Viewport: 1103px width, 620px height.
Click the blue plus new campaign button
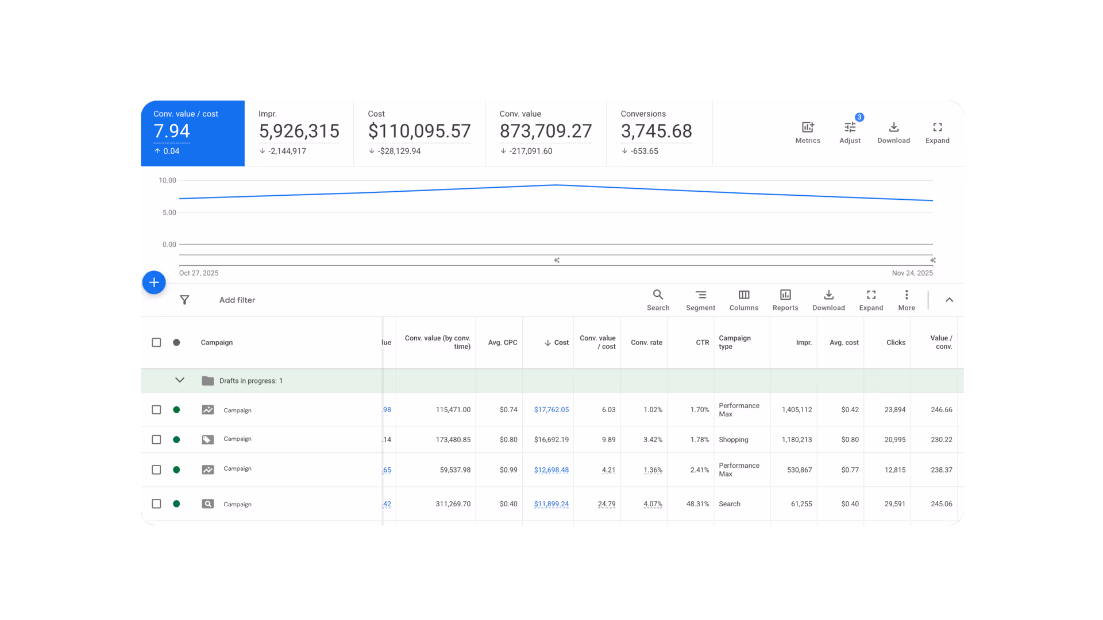(x=154, y=282)
